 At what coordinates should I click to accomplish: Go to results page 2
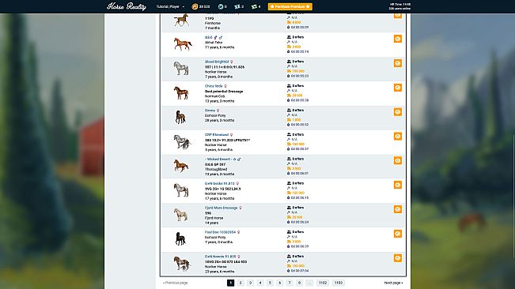(x=240, y=283)
